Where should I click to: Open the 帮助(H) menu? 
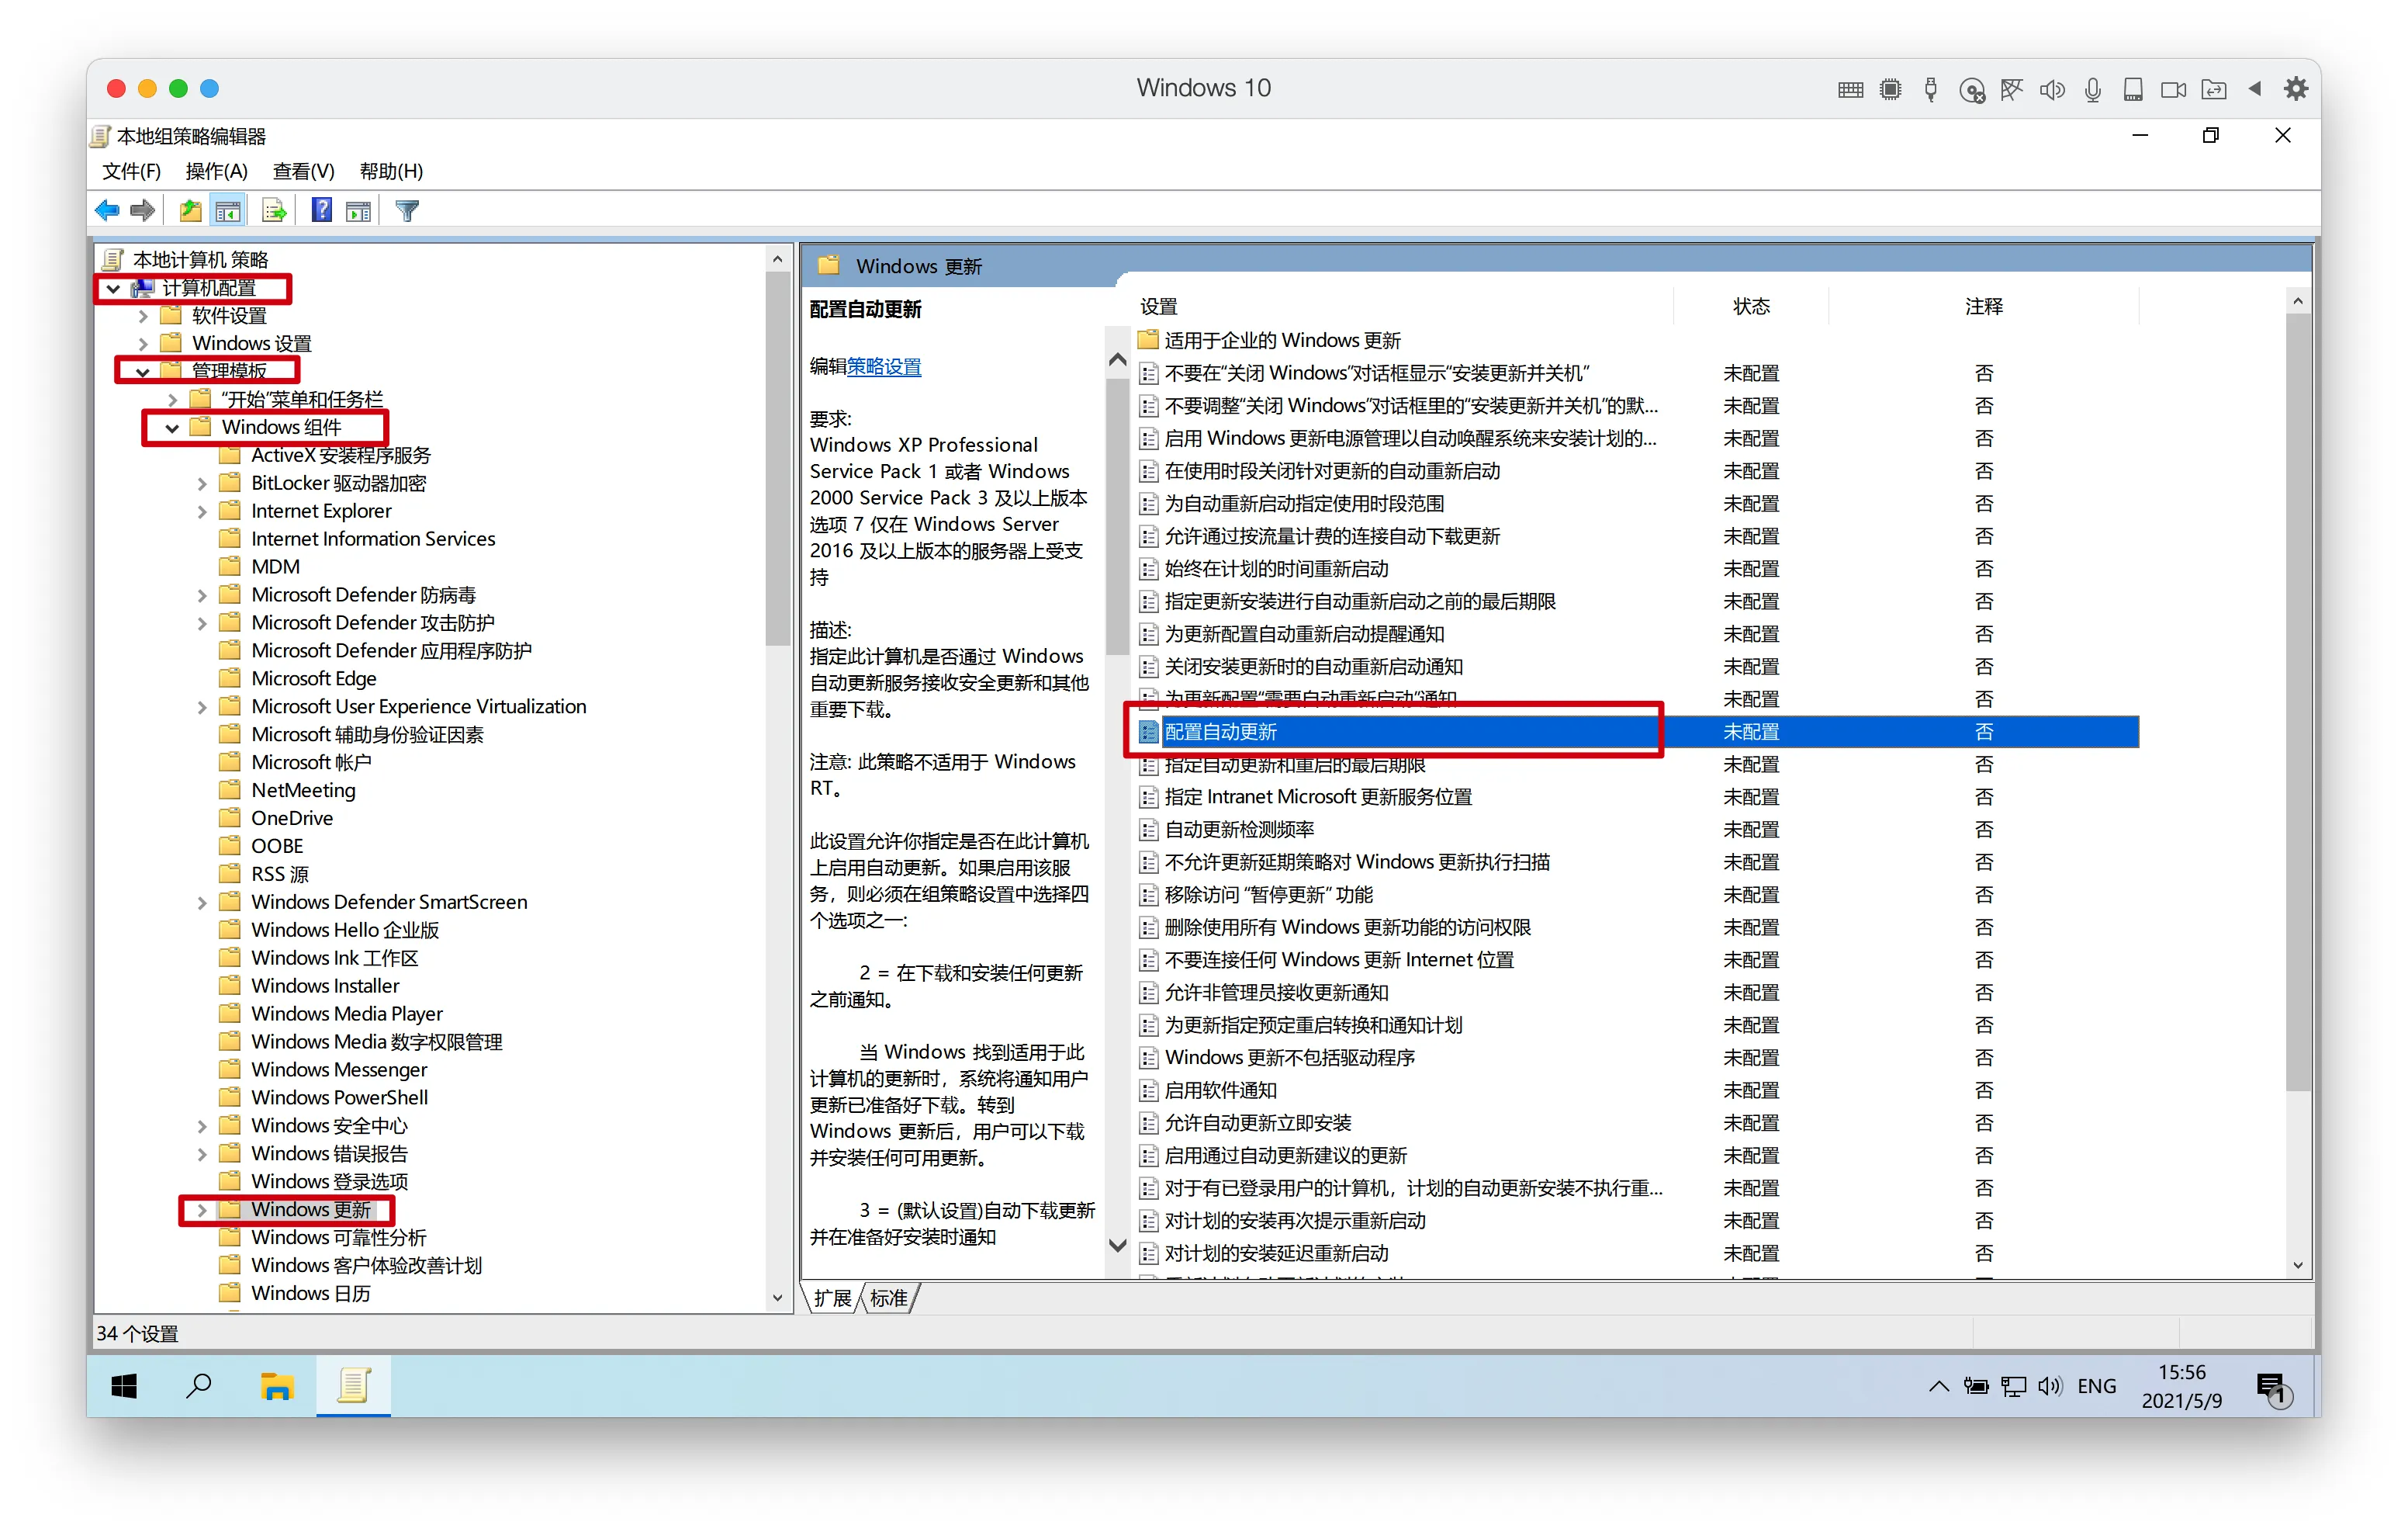click(x=391, y=171)
